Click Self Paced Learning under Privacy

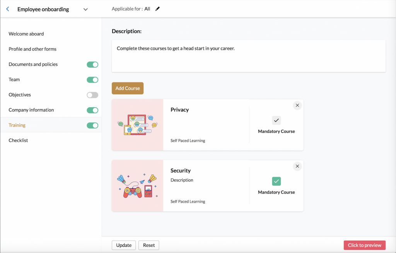tap(188, 140)
